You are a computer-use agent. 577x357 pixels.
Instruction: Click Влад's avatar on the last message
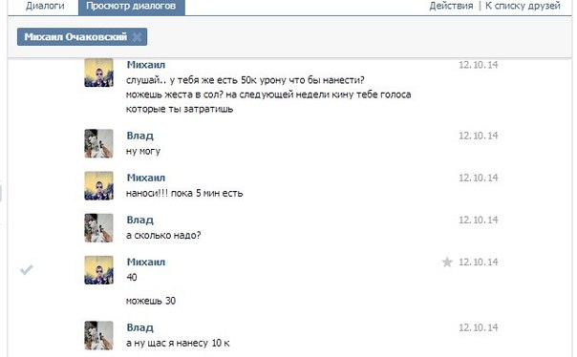click(x=98, y=335)
